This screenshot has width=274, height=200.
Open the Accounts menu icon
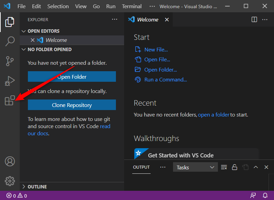10,161
